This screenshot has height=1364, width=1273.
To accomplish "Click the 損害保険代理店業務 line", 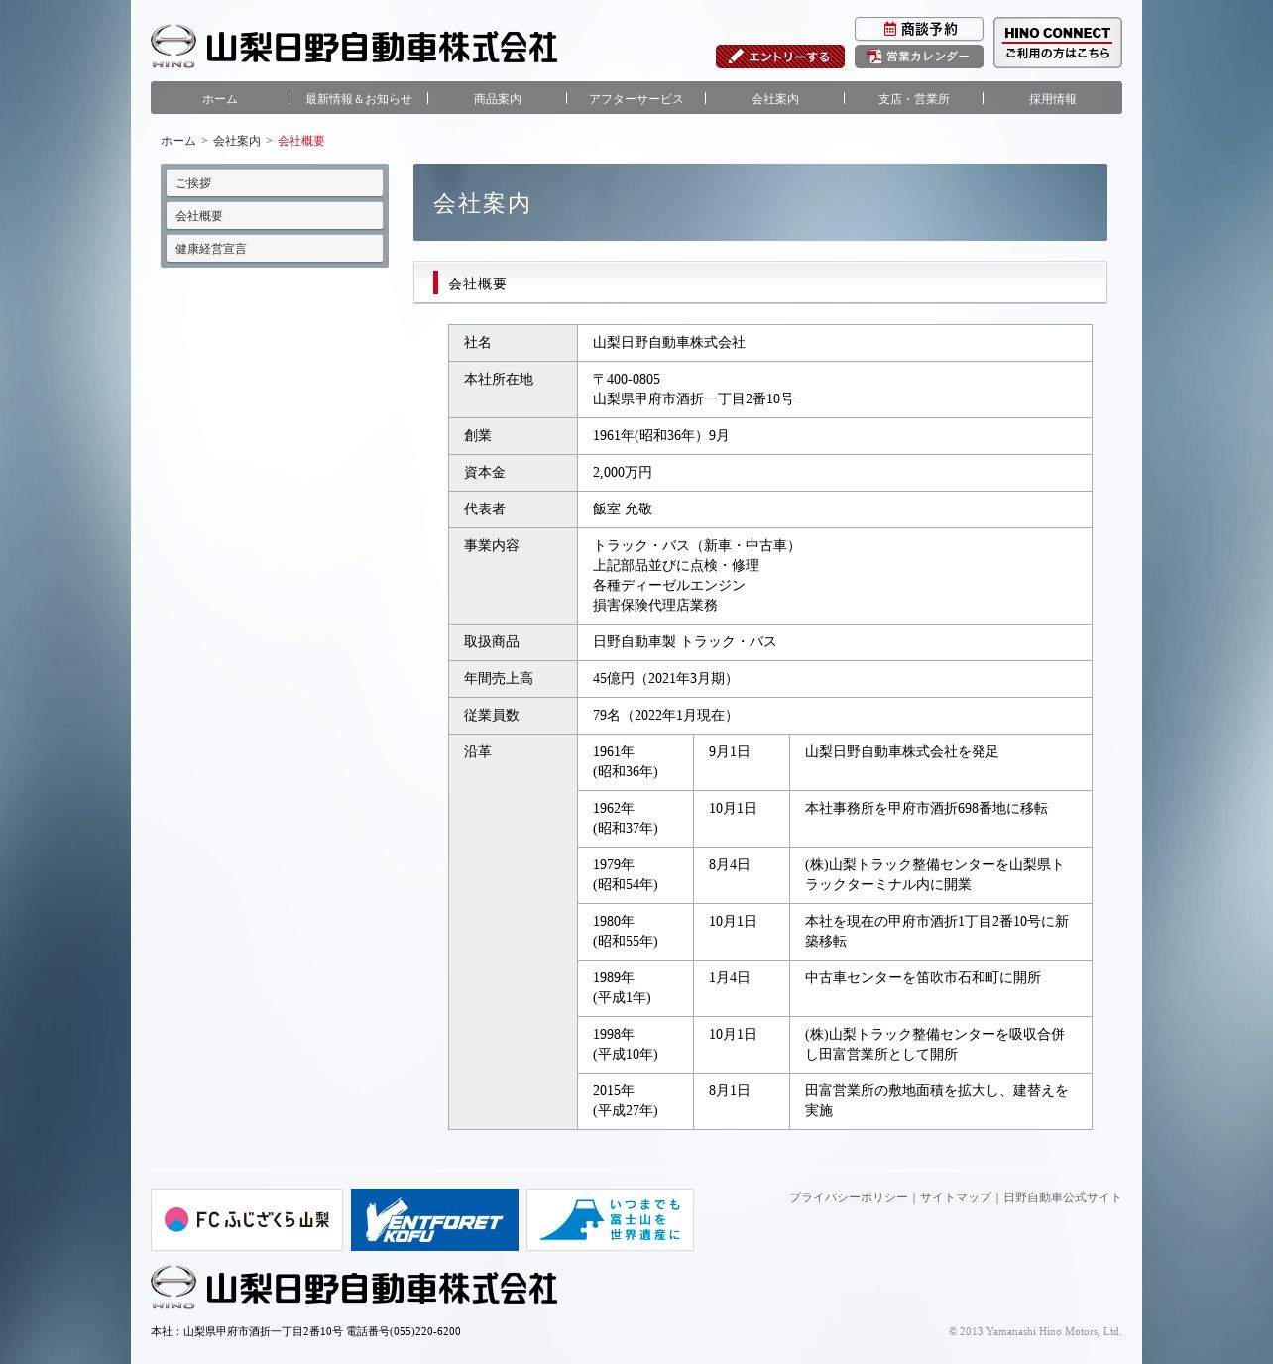I will (x=655, y=605).
